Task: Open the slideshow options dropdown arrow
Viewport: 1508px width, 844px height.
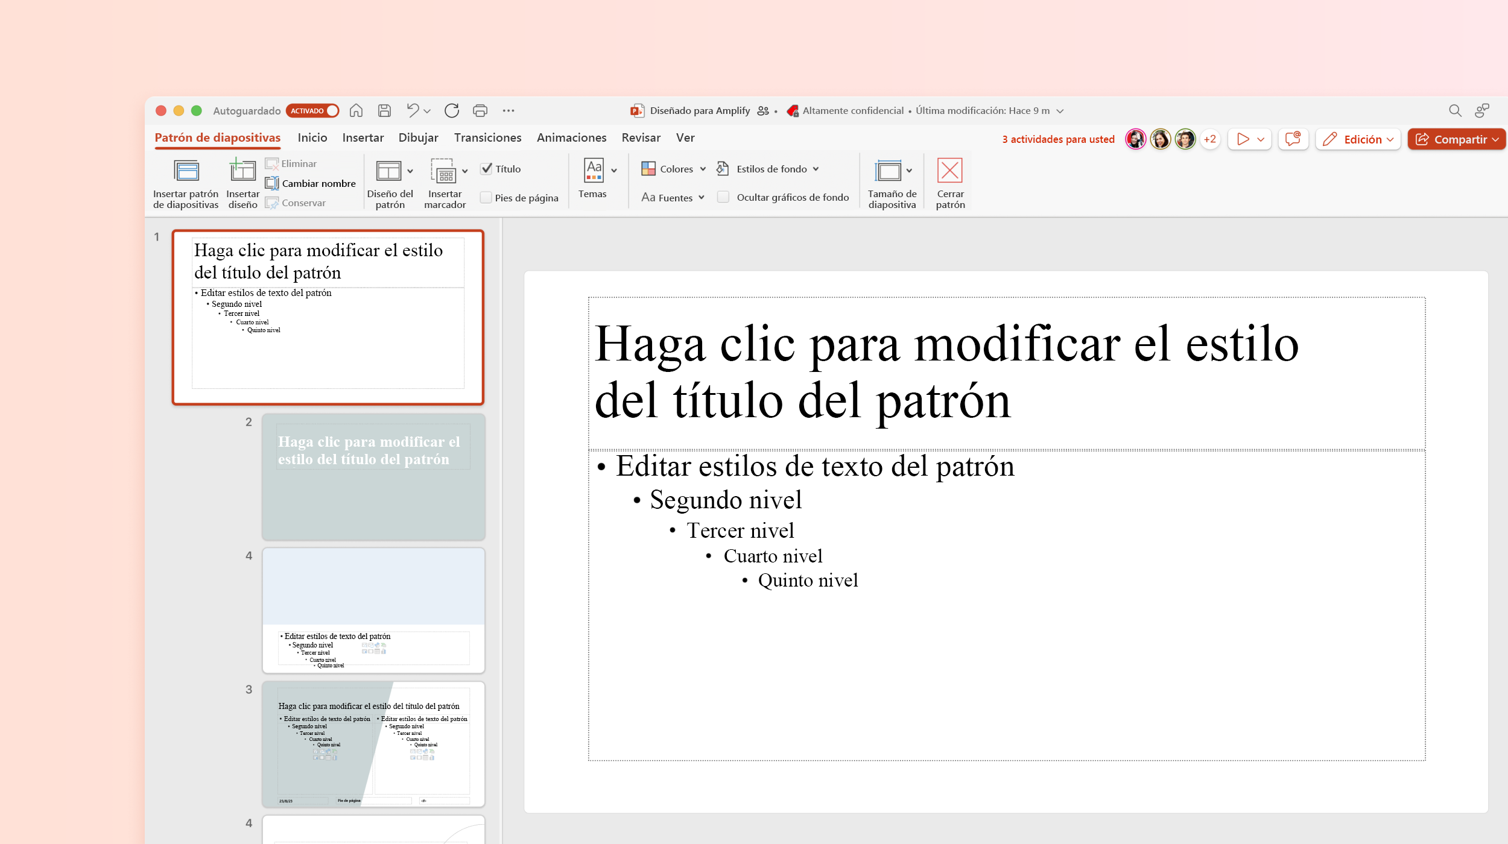Action: pos(1261,139)
